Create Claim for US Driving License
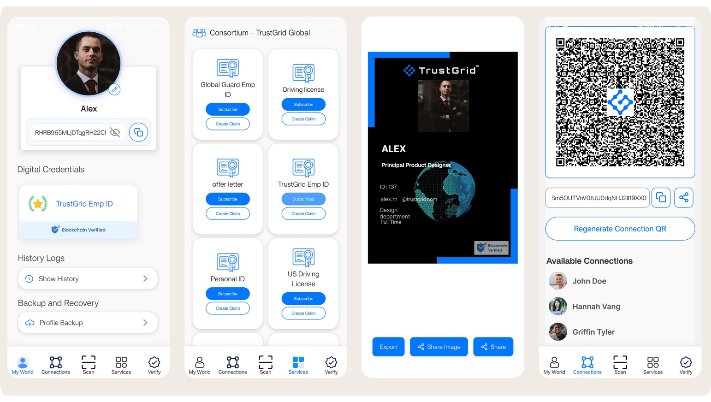The height and width of the screenshot is (402, 711). [303, 313]
